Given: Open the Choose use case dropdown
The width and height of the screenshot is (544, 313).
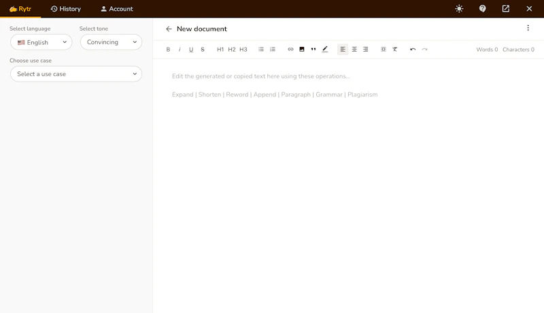Looking at the screenshot, I should 76,74.
